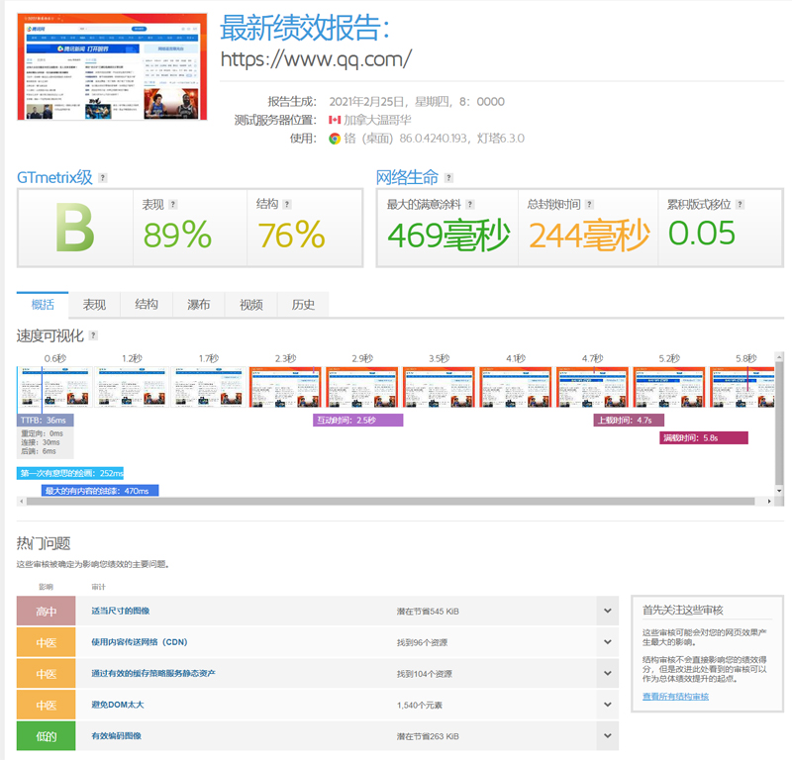
Task: Switch to the 表现 tab
Action: [94, 305]
